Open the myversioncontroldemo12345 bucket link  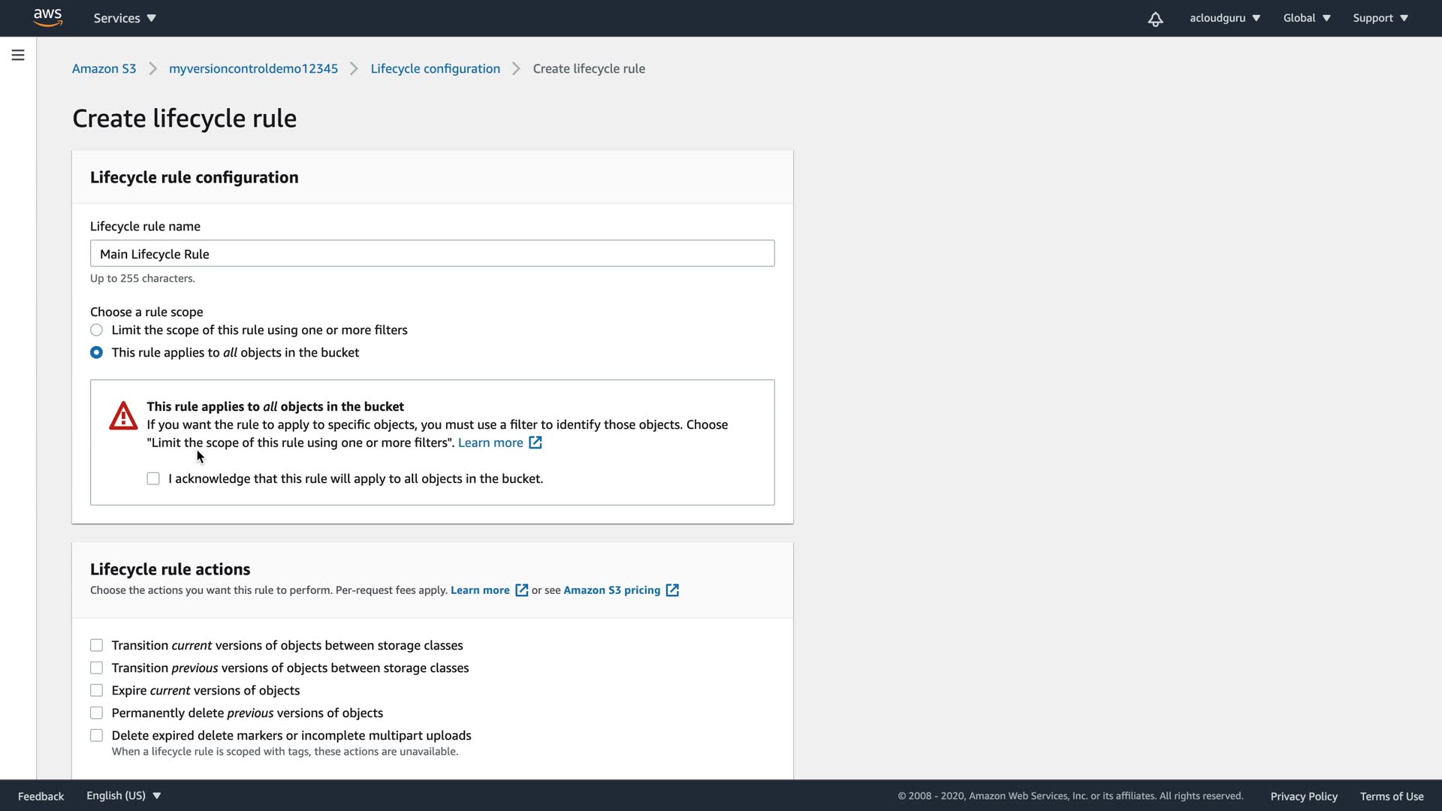click(253, 68)
